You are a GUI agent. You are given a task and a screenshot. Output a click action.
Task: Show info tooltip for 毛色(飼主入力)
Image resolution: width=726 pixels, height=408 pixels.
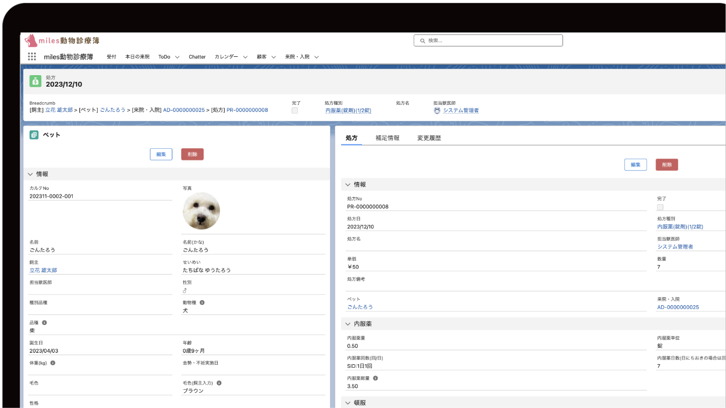[x=219, y=383]
